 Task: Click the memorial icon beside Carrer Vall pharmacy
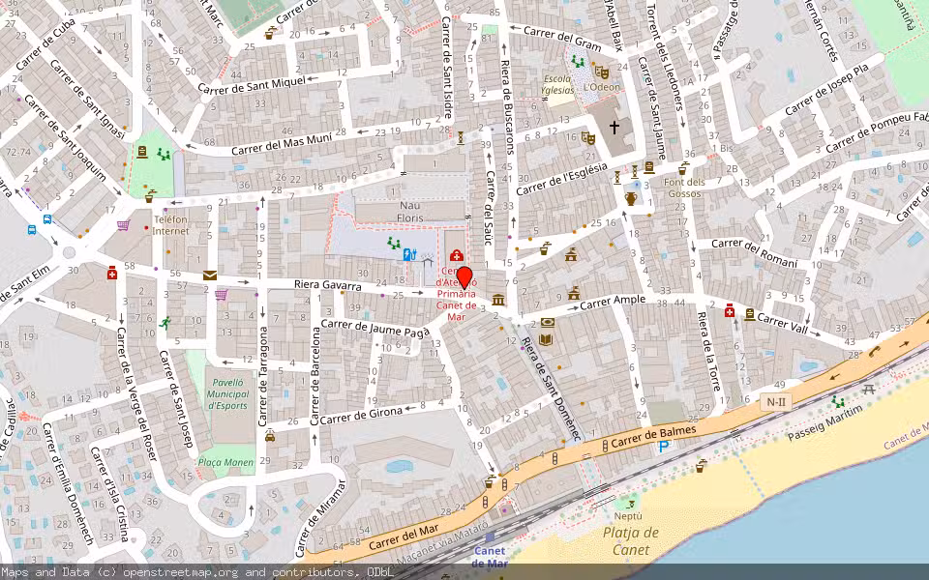(749, 314)
